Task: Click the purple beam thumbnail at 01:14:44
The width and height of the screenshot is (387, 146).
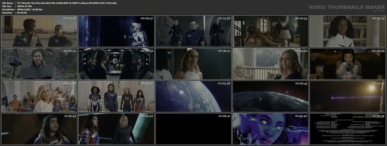Action: tap(347, 96)
